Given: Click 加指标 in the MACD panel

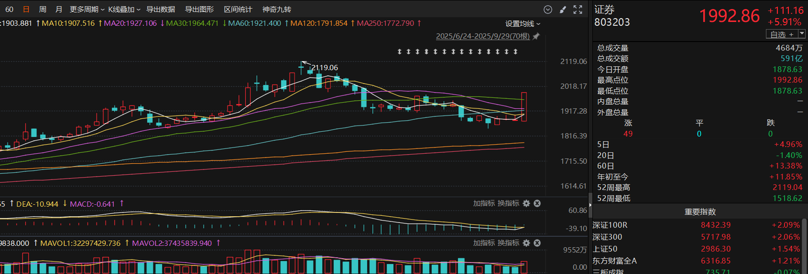Looking at the screenshot, I should tap(484, 203).
